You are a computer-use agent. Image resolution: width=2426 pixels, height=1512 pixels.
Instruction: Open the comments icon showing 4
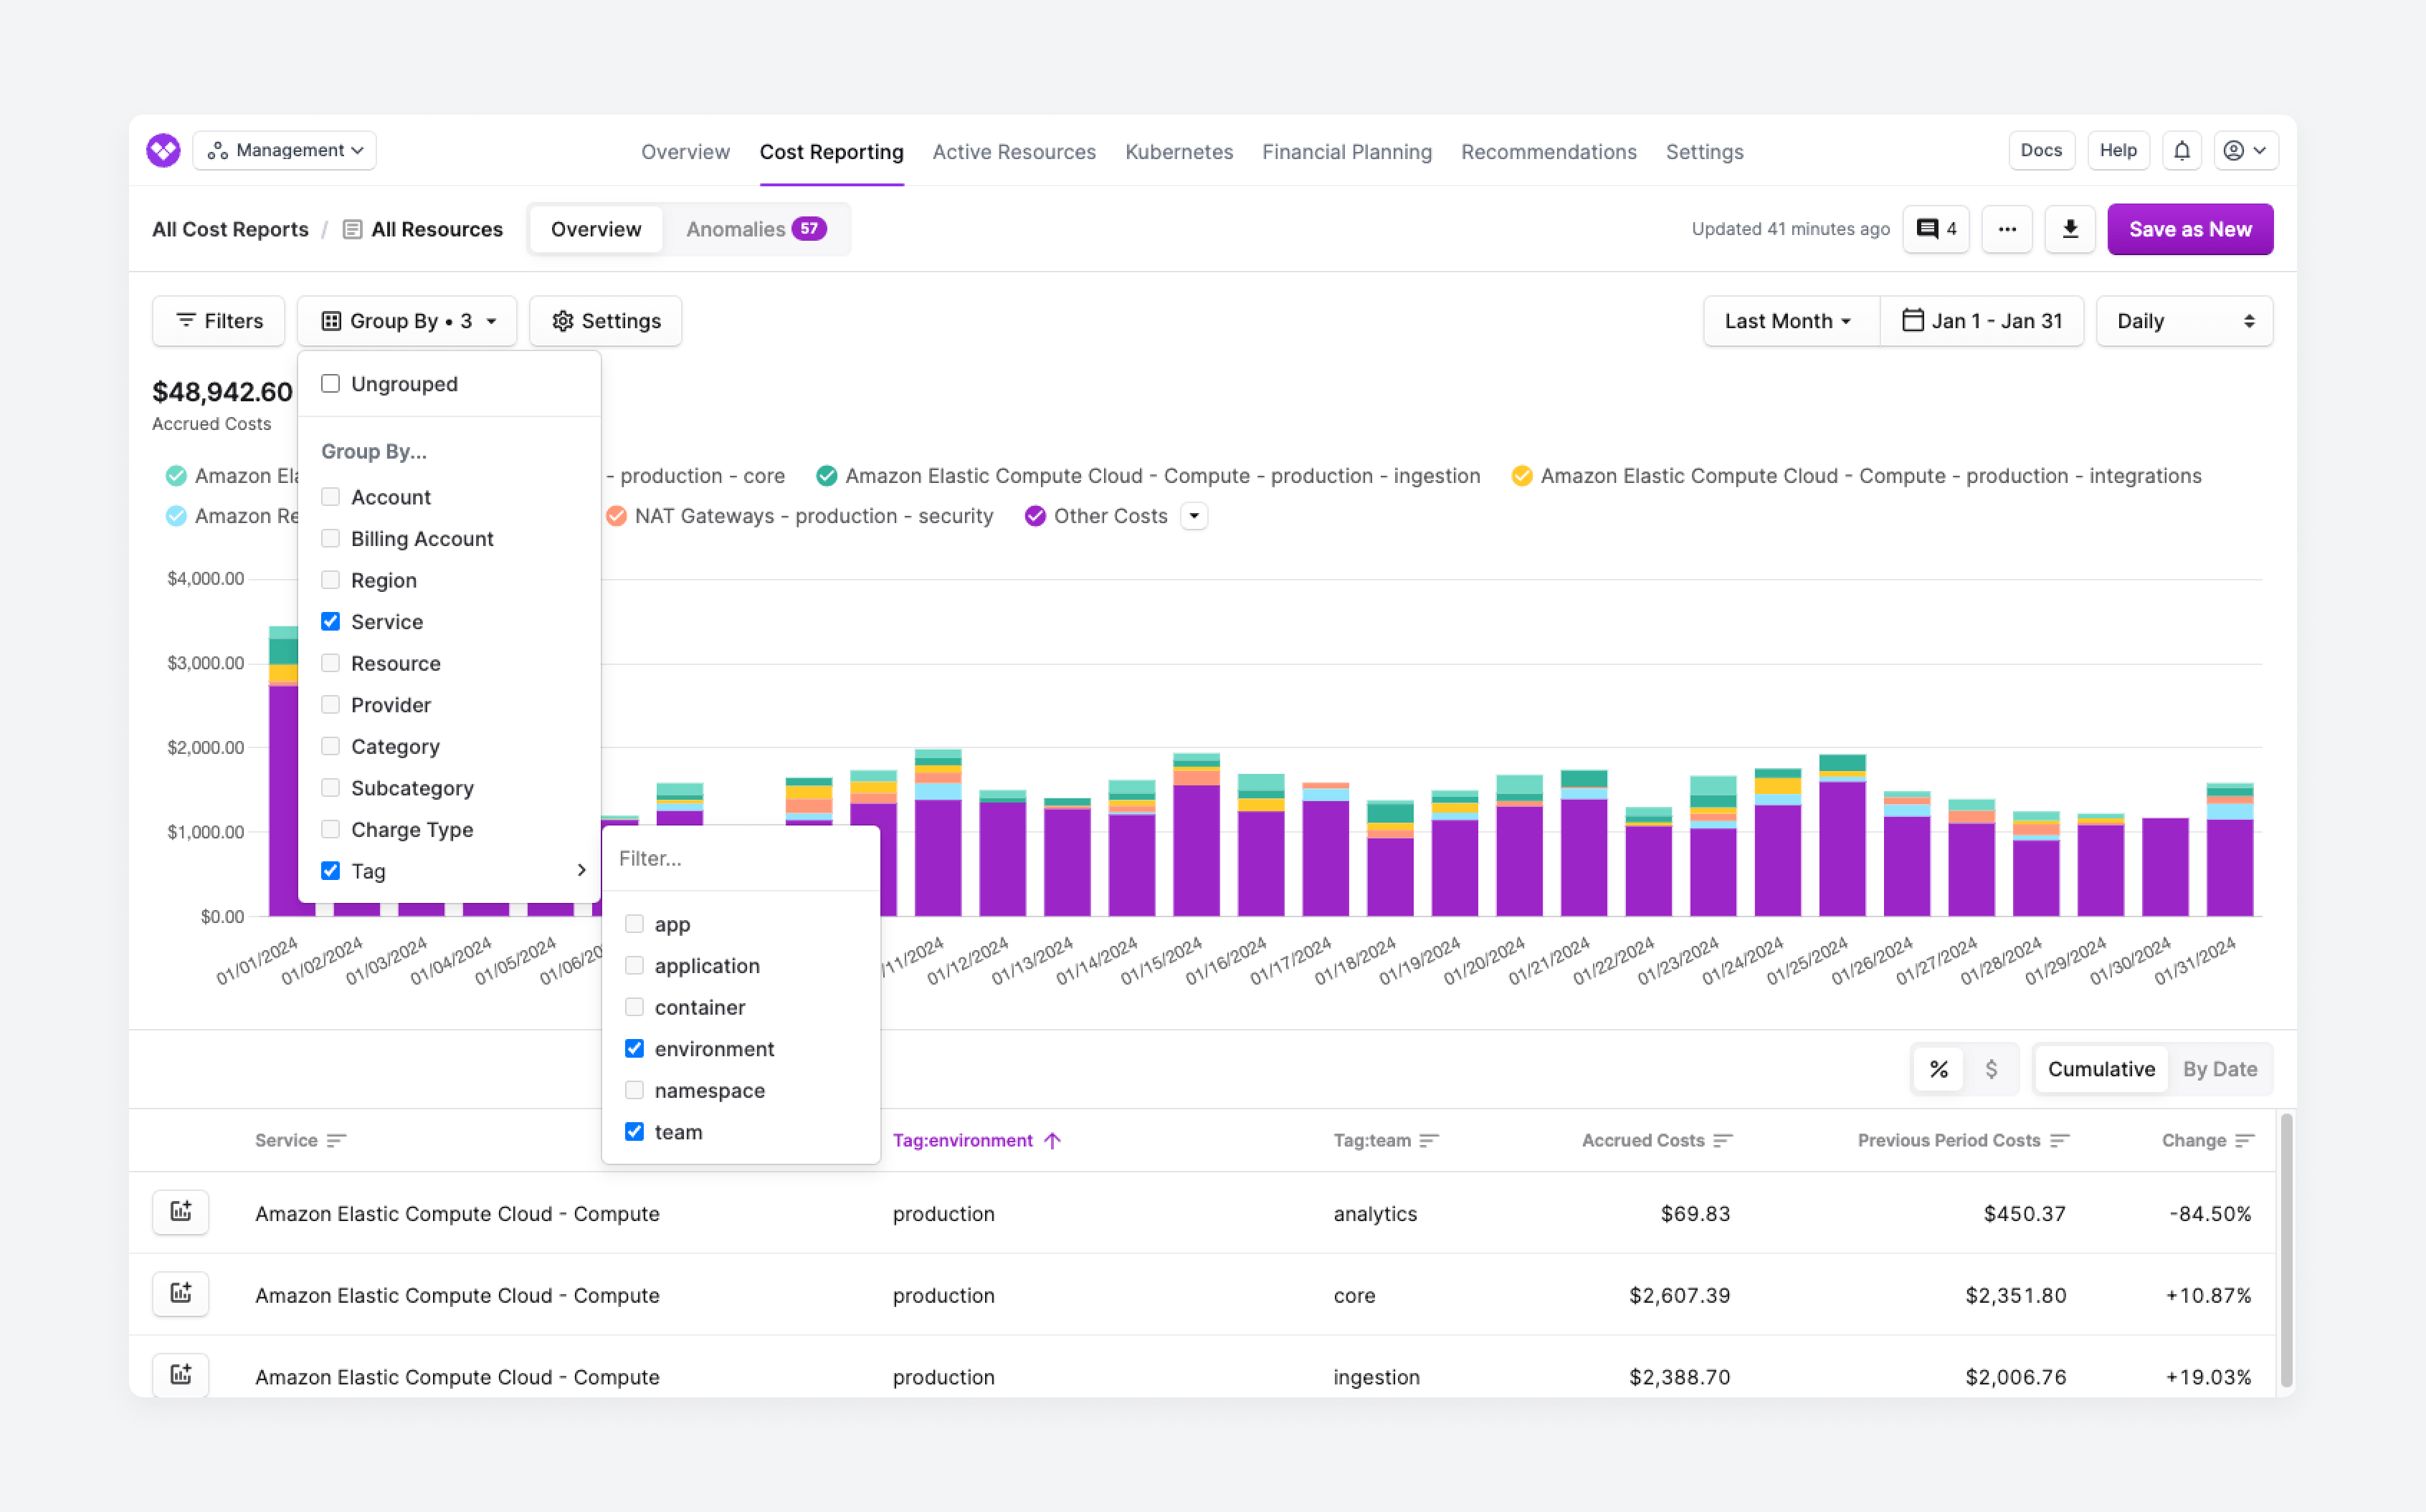click(1935, 229)
